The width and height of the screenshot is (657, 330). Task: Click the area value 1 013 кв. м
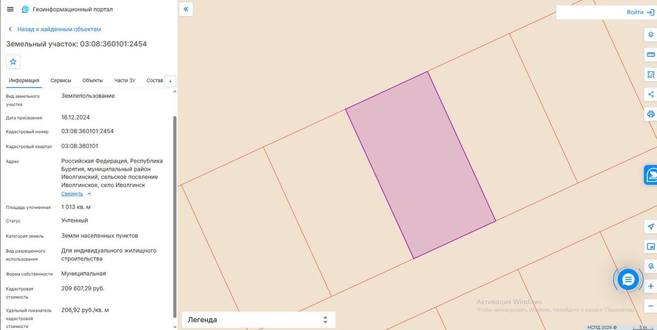pyautogui.click(x=76, y=207)
